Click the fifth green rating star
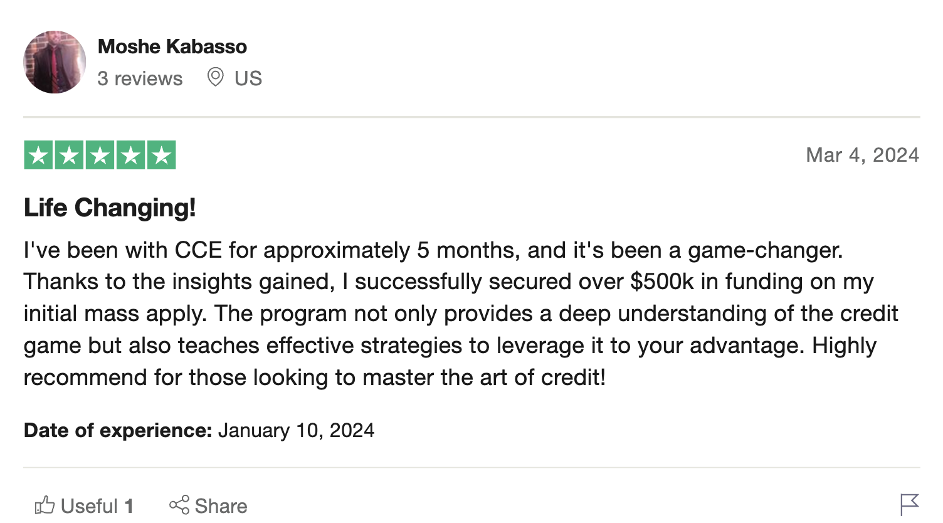The image size is (943, 523). 161,155
